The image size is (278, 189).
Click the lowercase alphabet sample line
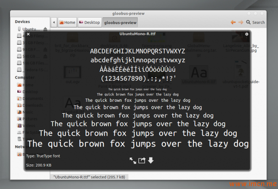tap(138, 60)
